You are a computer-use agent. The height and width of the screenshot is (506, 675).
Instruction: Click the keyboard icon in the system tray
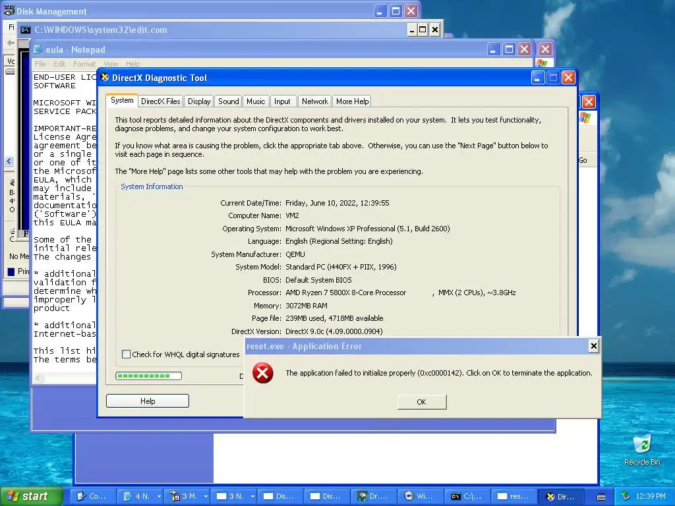click(601, 497)
